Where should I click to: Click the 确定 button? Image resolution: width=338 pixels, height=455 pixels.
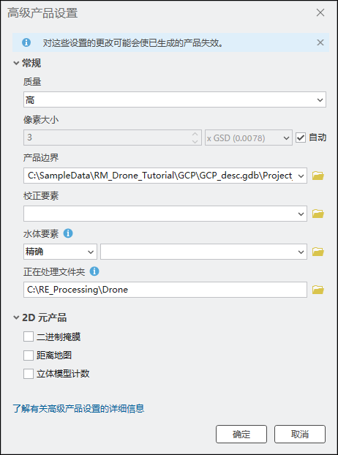pos(241,435)
